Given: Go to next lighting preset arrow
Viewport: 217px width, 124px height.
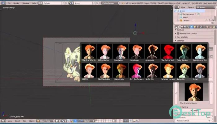Looking at the screenshot, I should pos(211,93).
